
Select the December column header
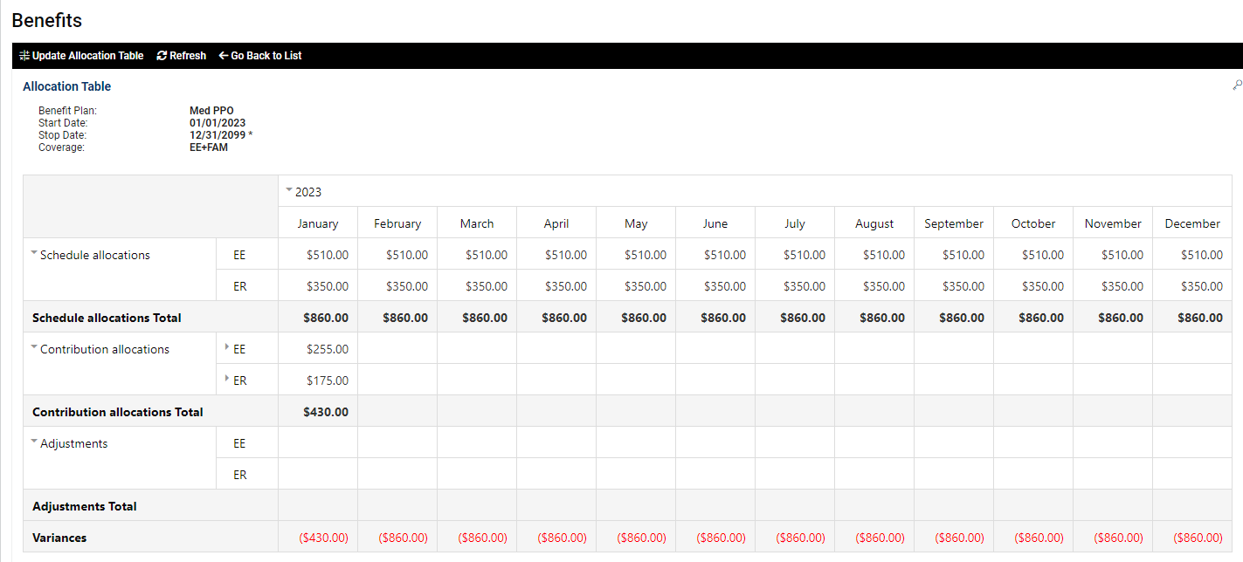tap(1192, 223)
